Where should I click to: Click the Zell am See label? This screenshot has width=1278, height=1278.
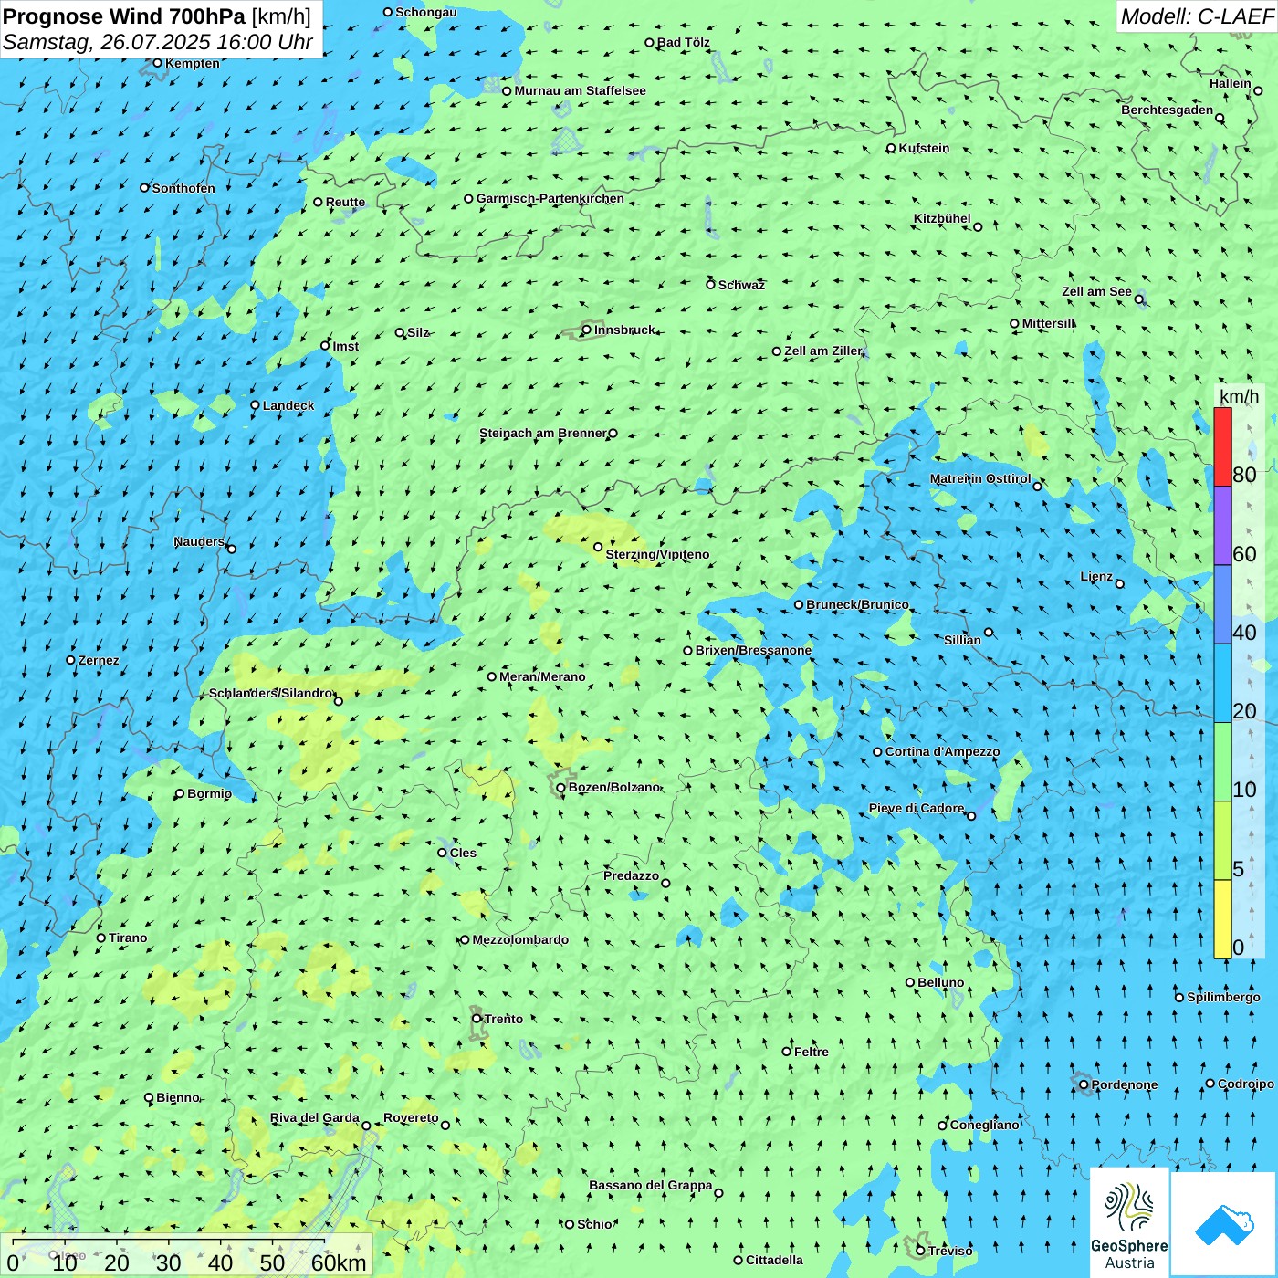[x=1096, y=291]
